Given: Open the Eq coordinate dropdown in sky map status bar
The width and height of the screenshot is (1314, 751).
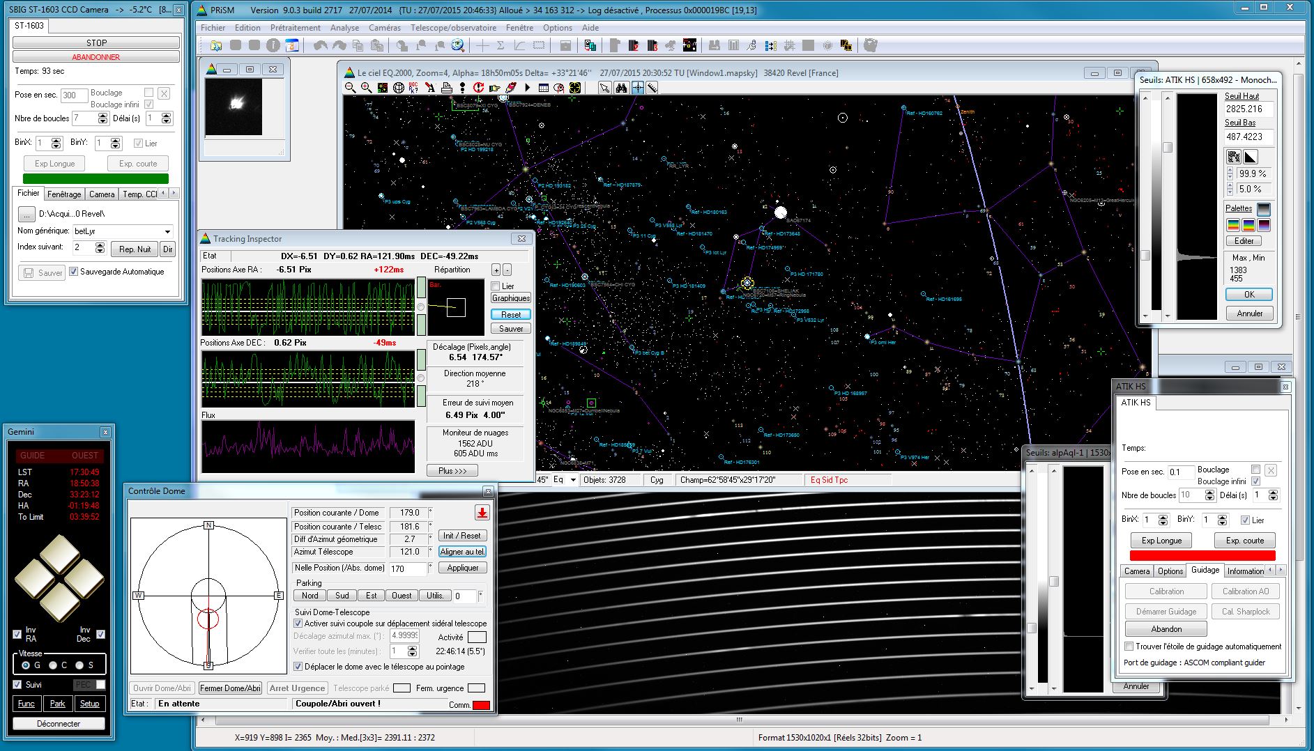Looking at the screenshot, I should point(574,480).
